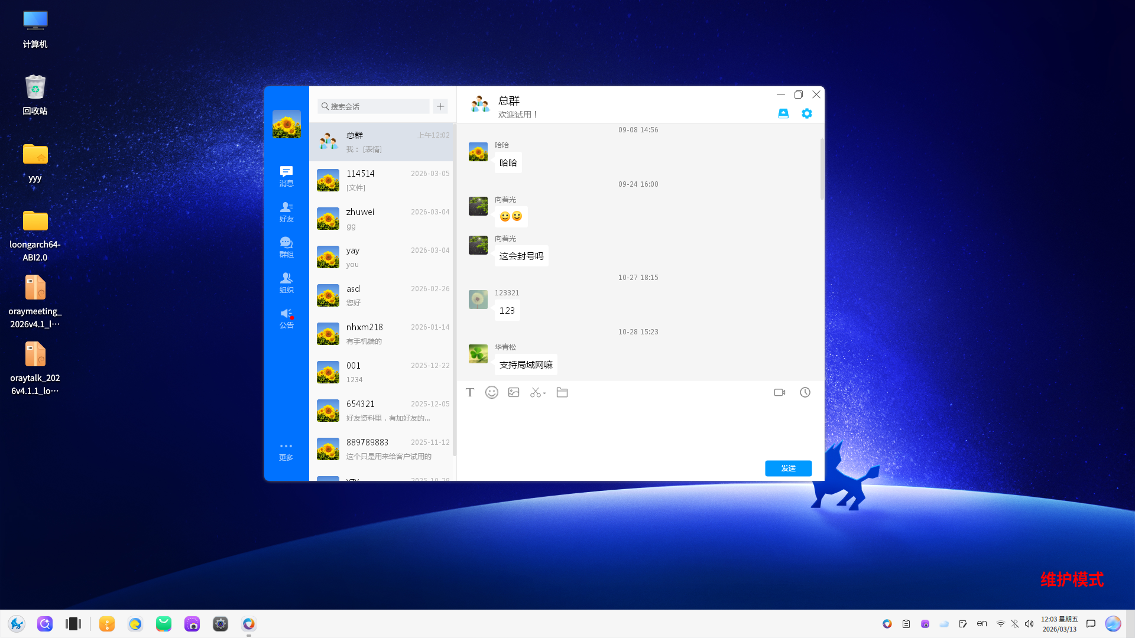Screen dimensions: 1135x638
Task: Select the text formatting tool in chat toolbar
Action: click(x=470, y=392)
